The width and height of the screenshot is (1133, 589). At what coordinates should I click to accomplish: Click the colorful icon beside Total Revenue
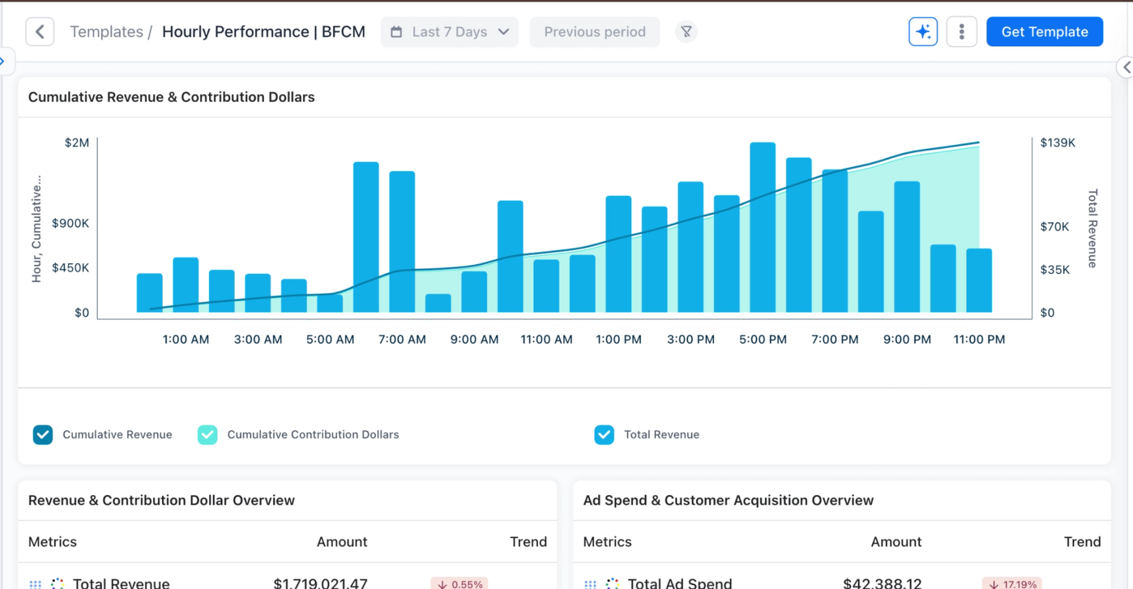(x=57, y=584)
